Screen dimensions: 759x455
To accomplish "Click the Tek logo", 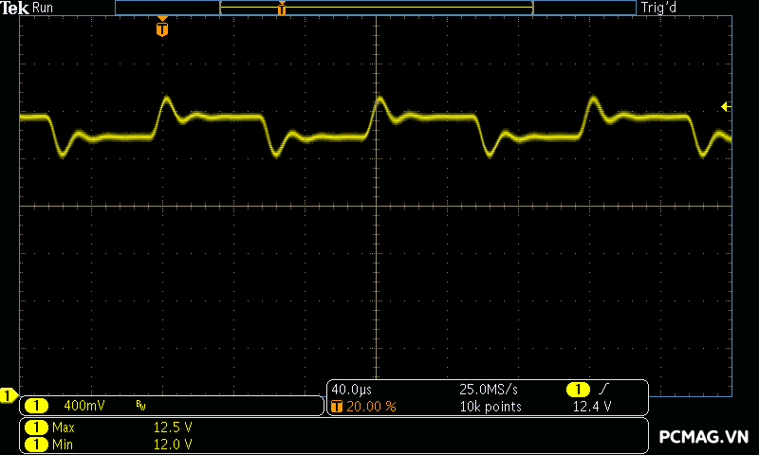I will tap(16, 8).
